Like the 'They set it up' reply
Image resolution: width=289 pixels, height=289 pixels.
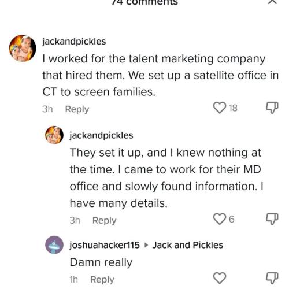[220, 219]
